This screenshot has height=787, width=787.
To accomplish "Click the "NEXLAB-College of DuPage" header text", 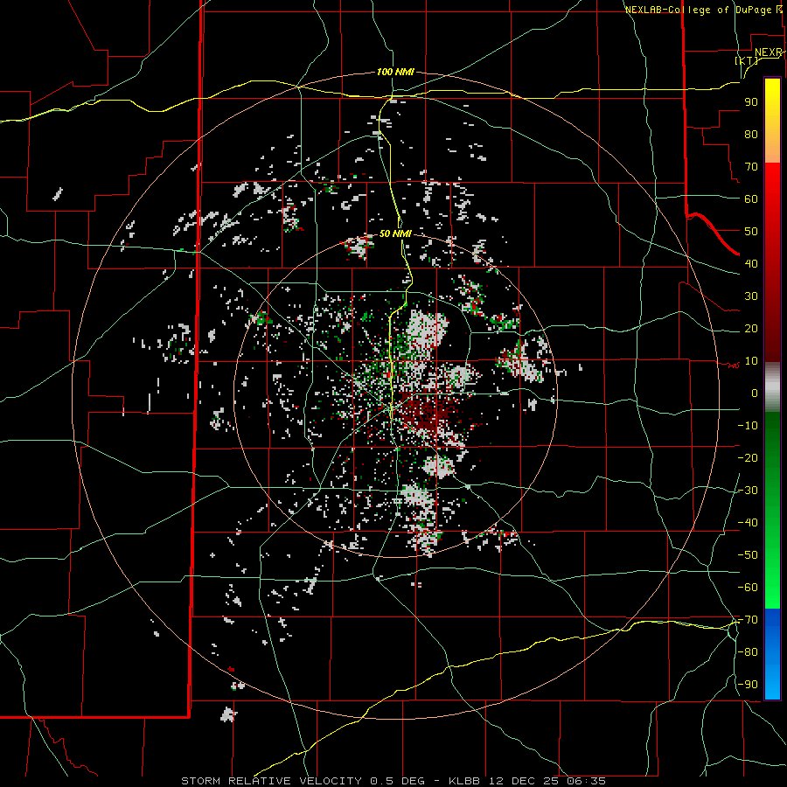I will tap(698, 10).
